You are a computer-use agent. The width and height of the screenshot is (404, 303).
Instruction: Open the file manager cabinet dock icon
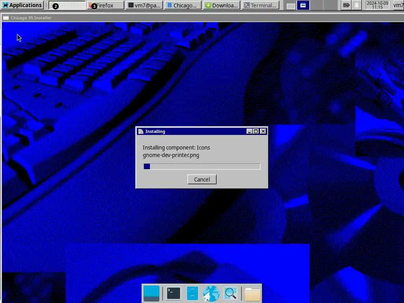point(192,293)
